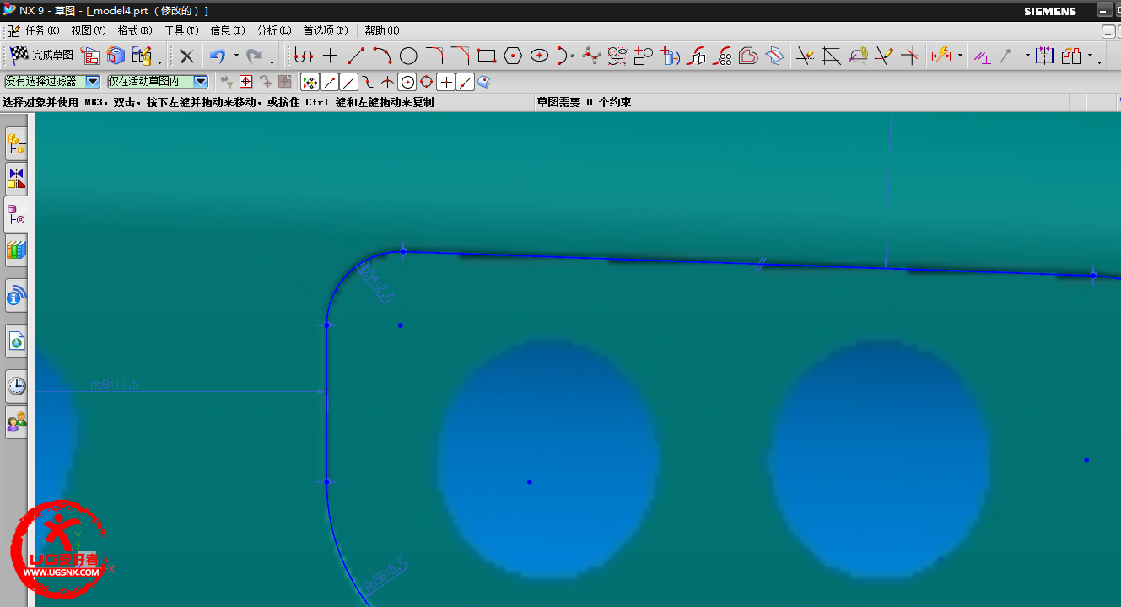1121x607 pixels.
Task: Open the 分析 (Analysis) menu
Action: (273, 30)
